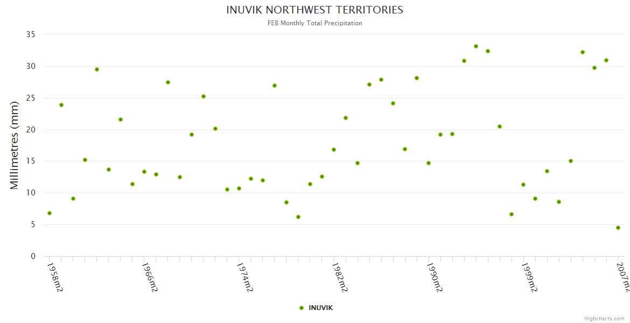The width and height of the screenshot is (630, 323).
Task: Click the first data point above 1958m2
Action: (50, 213)
